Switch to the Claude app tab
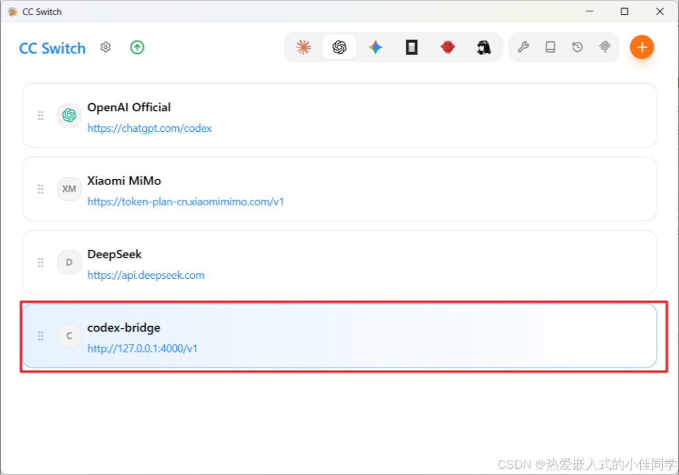 click(304, 47)
